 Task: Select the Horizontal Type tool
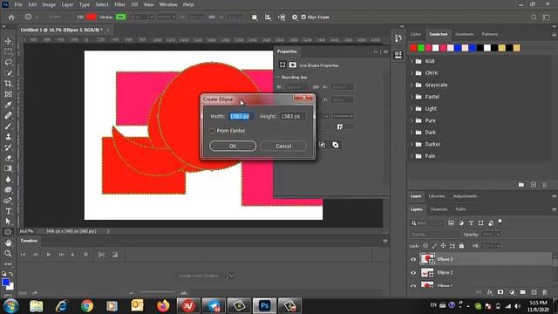coord(8,211)
